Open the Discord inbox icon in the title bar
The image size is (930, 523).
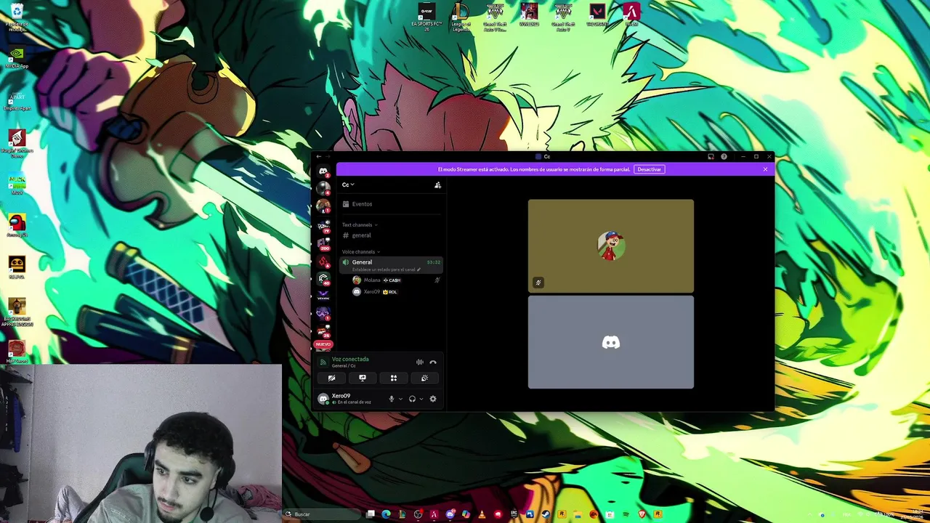[x=711, y=157]
